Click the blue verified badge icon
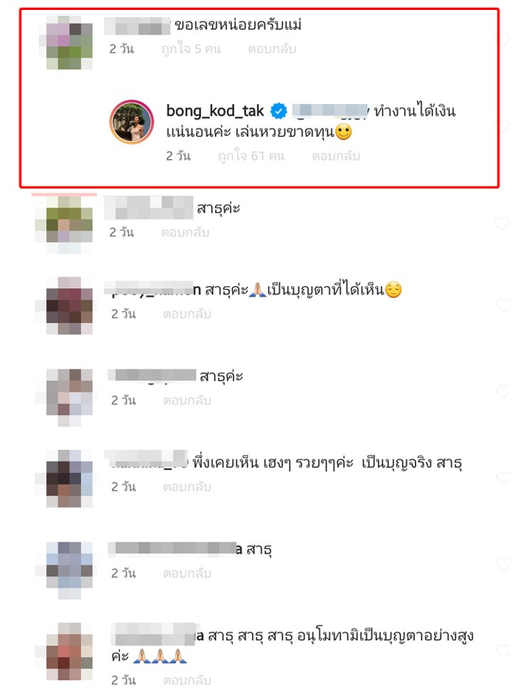518x697 pixels. click(278, 110)
